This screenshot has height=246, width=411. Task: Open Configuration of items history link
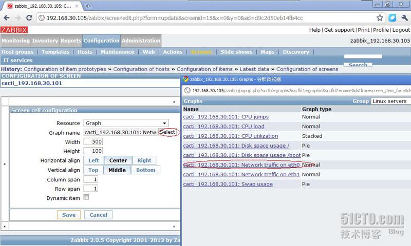click(204, 69)
